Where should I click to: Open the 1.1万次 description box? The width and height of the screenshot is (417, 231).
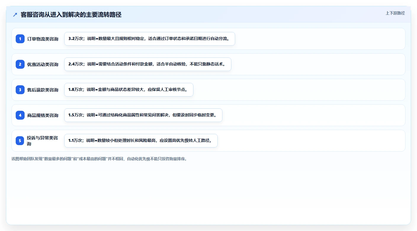pyautogui.click(x=141, y=141)
